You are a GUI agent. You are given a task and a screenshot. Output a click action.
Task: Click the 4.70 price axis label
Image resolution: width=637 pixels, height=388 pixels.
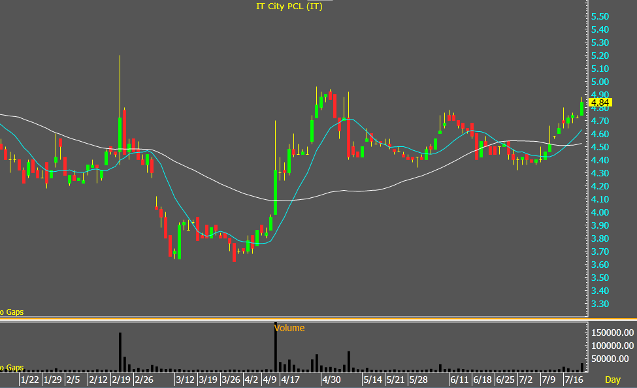[x=600, y=121]
